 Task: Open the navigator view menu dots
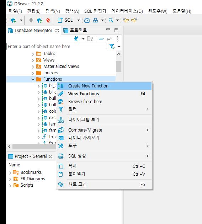click(x=117, y=39)
